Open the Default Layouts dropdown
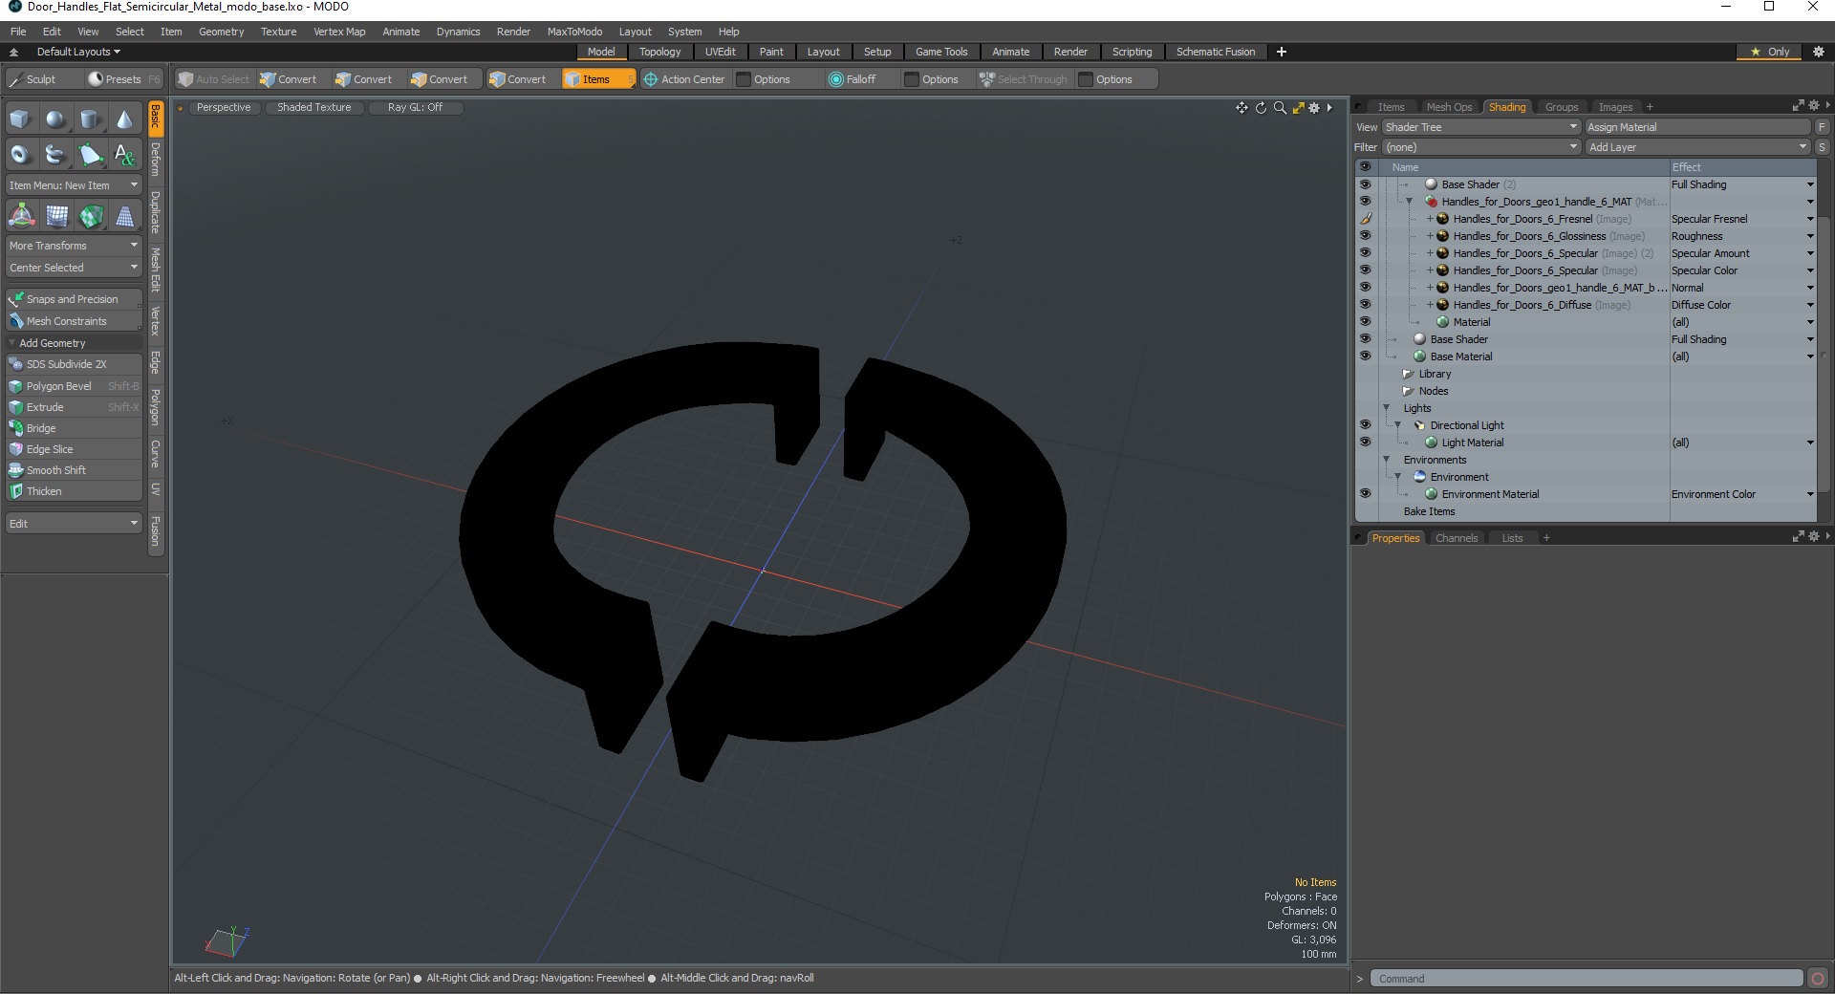 tap(78, 52)
